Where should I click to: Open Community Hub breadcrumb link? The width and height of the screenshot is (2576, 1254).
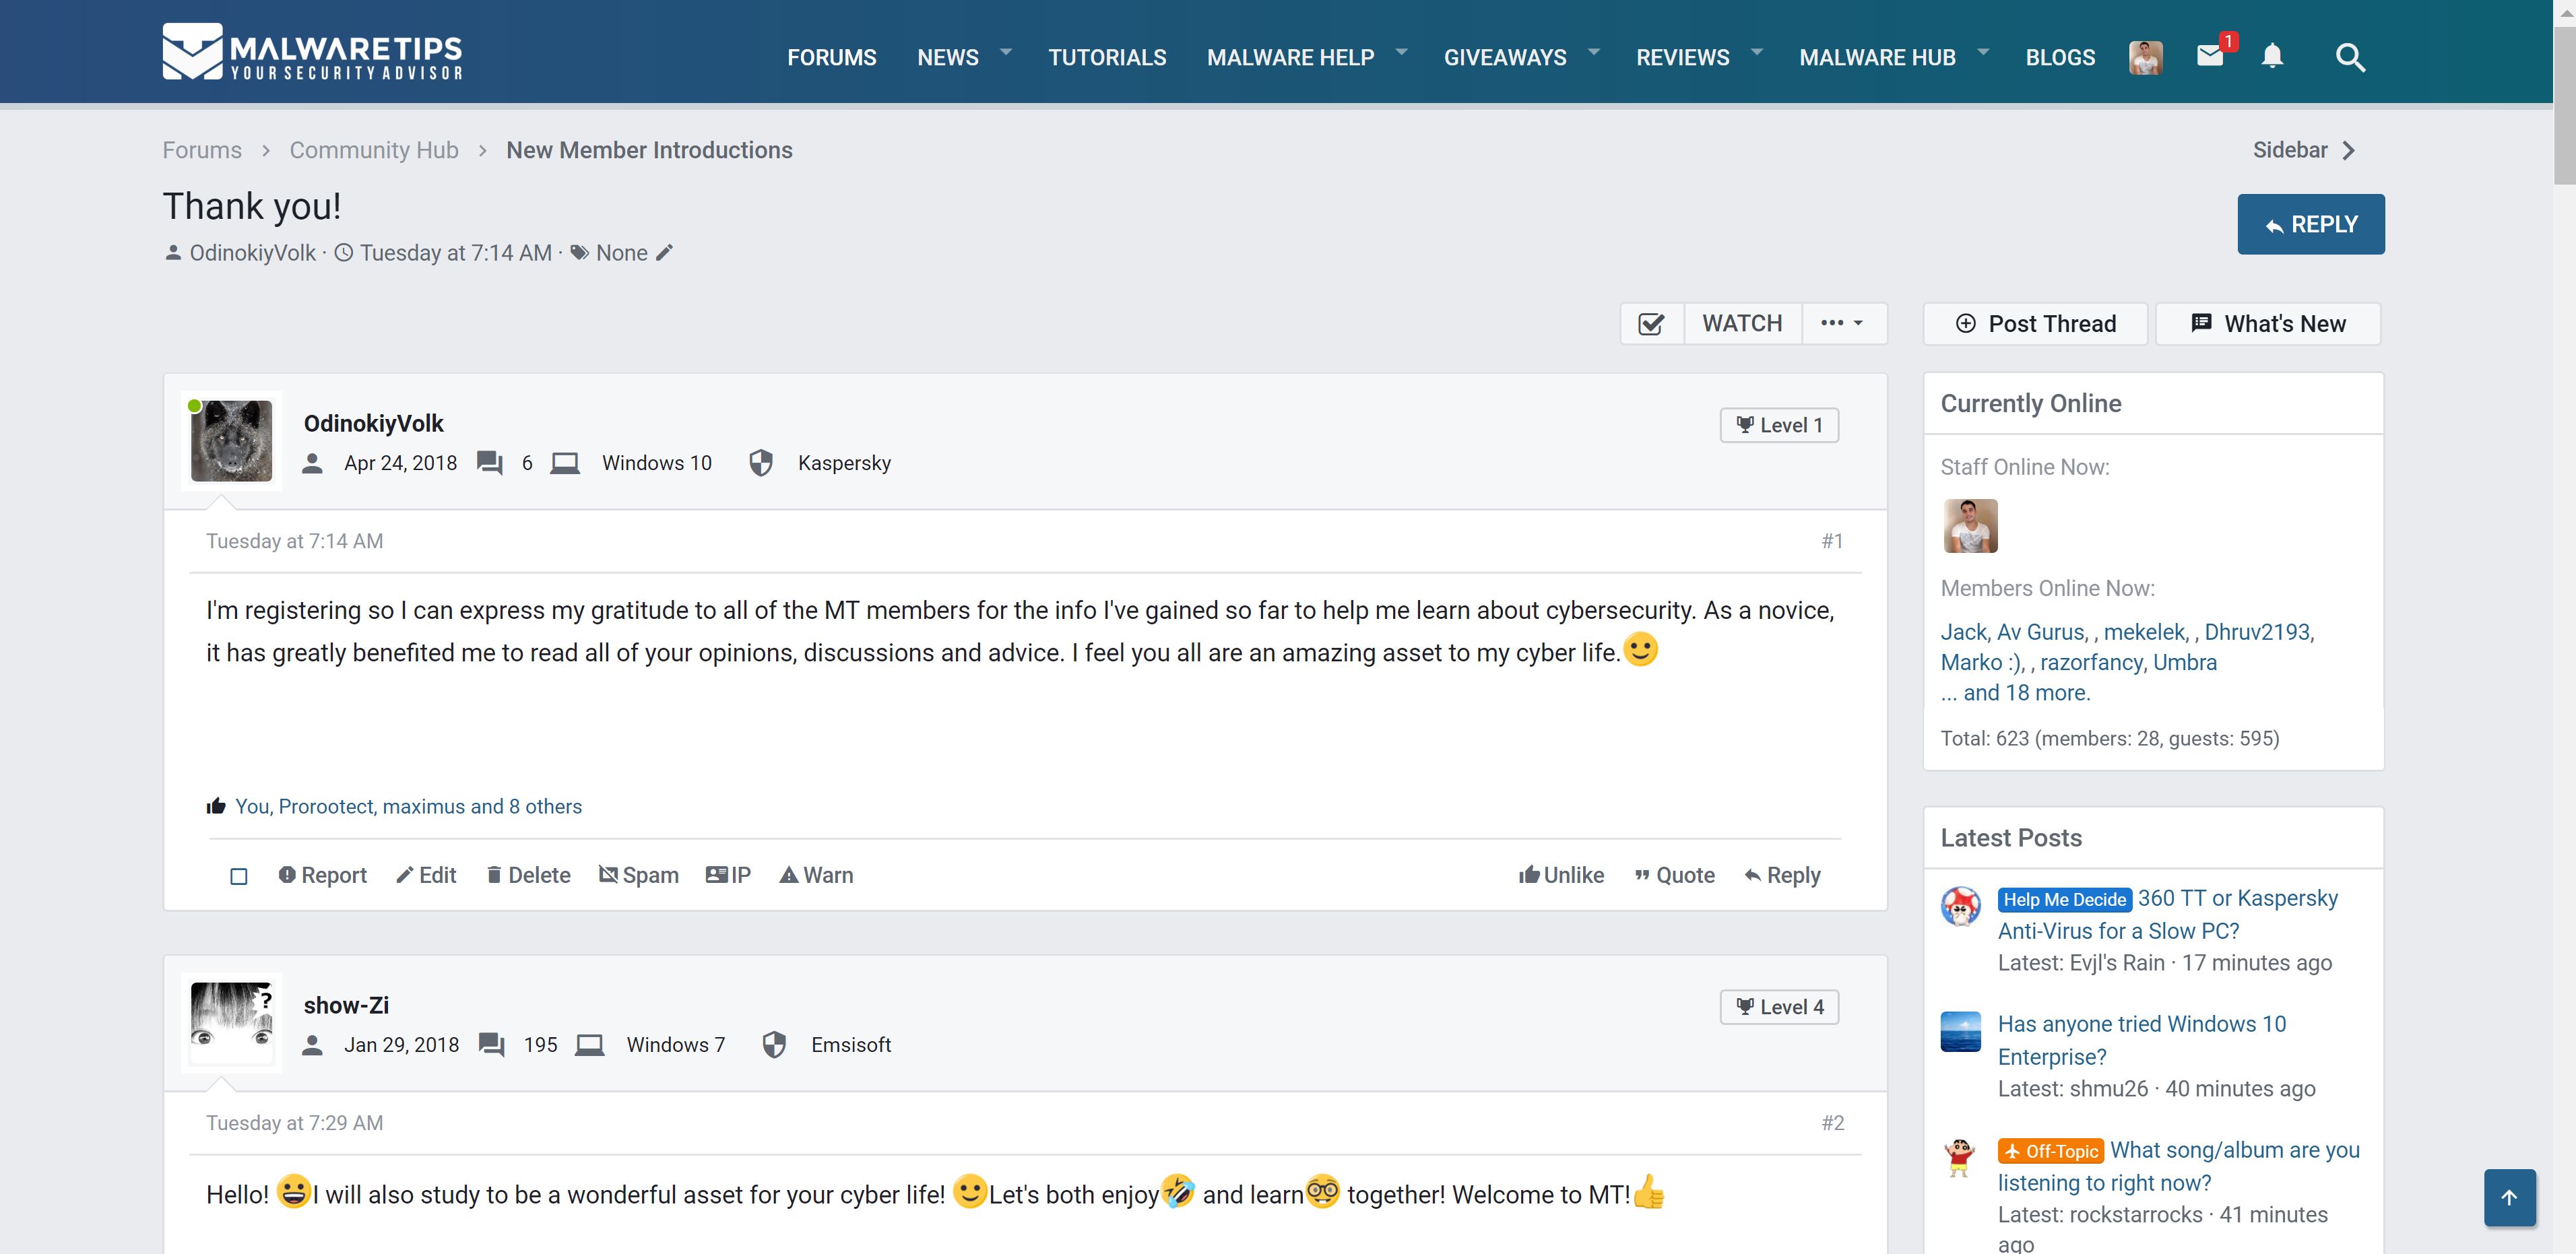374,150
